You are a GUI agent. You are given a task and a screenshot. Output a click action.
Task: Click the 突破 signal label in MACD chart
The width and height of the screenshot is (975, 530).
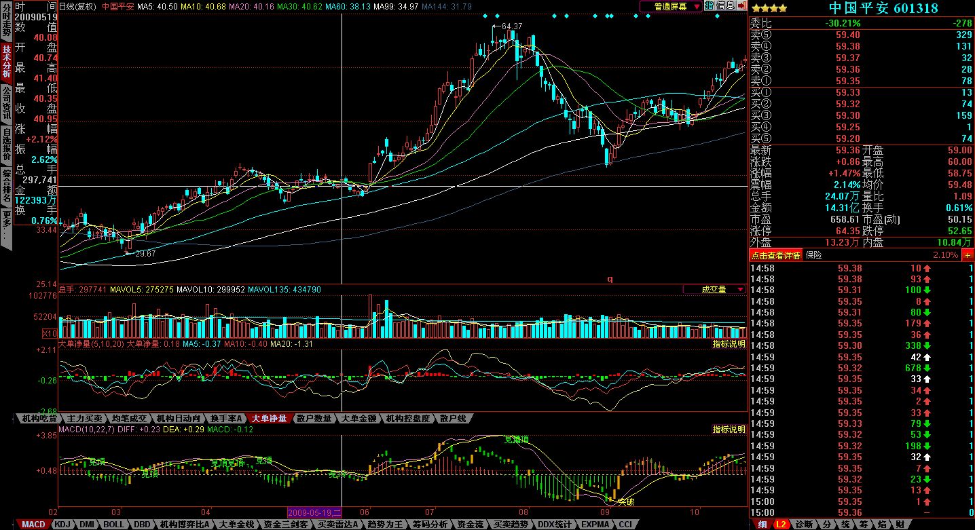[x=625, y=502]
